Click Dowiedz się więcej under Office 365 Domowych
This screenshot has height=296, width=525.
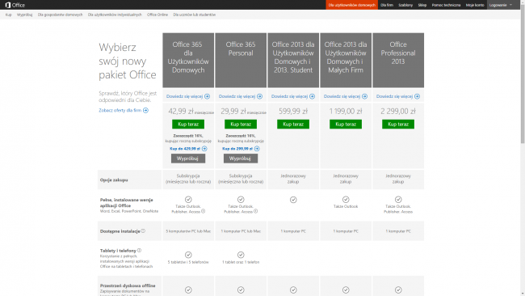tap(184, 96)
